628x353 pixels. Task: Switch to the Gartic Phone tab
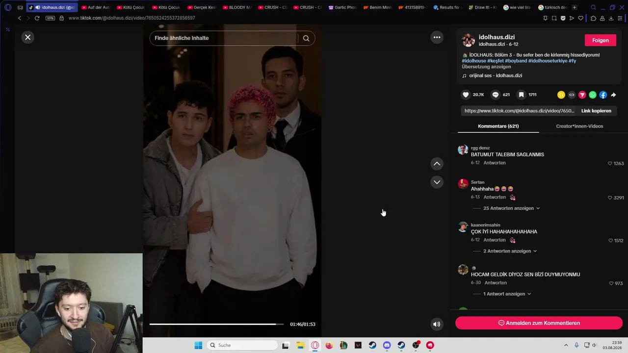coord(343,7)
